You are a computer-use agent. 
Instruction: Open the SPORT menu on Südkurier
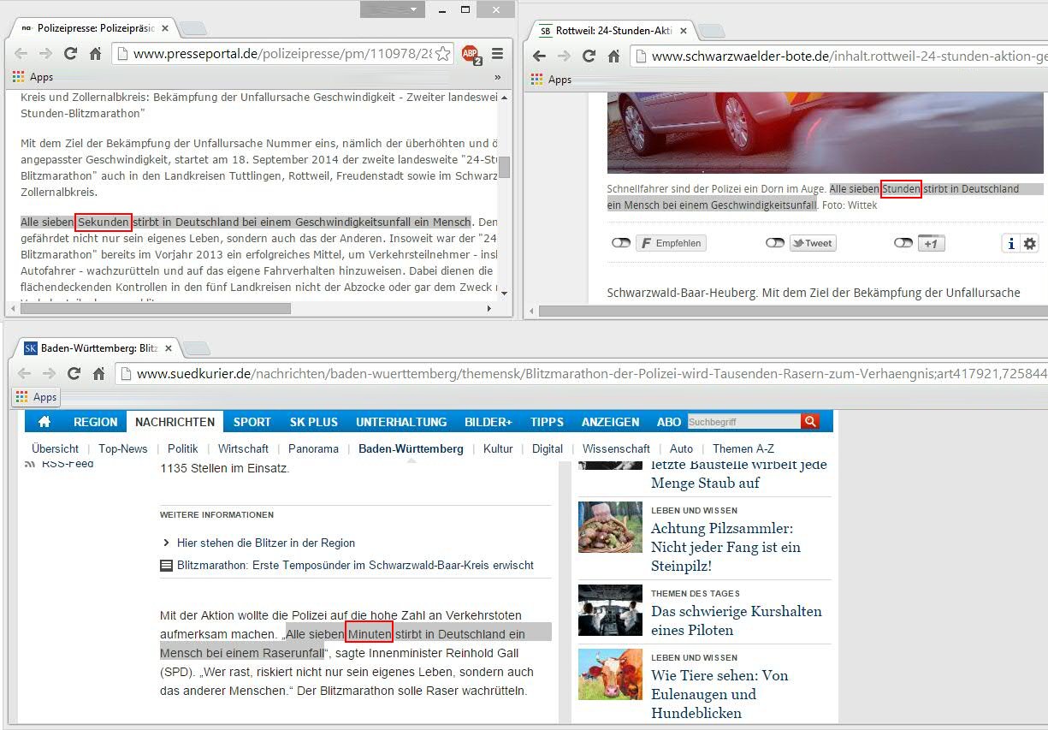252,422
